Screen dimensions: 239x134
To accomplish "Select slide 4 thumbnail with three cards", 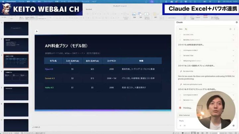I will pos(16,77).
